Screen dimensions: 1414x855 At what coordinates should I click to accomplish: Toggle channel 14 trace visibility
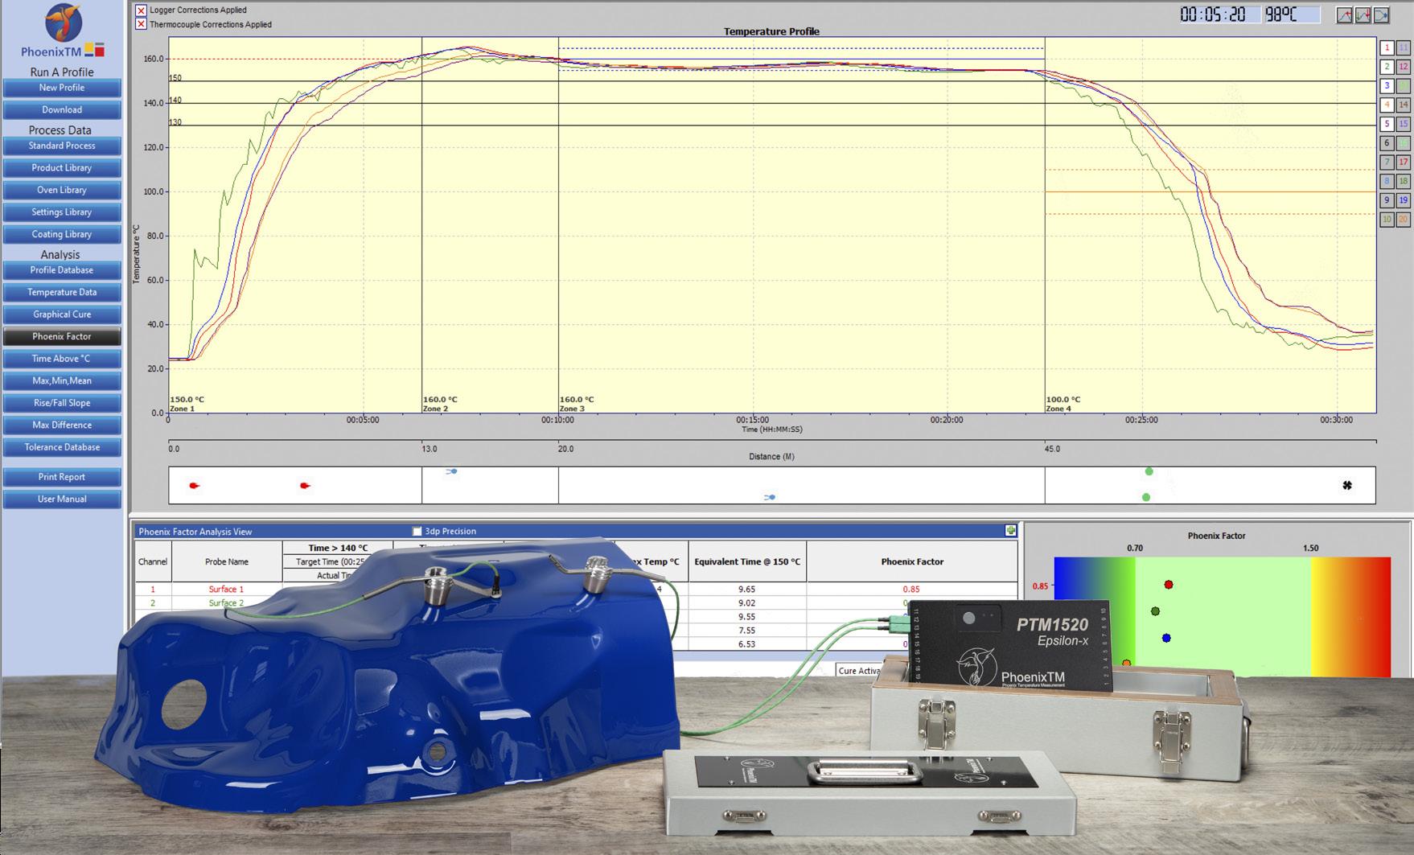[1404, 105]
